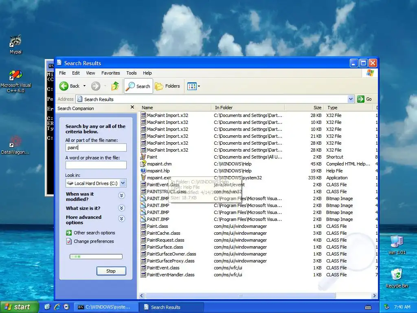Select PaintSurfaceProxy.class file icon
The width and height of the screenshot is (417, 313).
click(143, 260)
